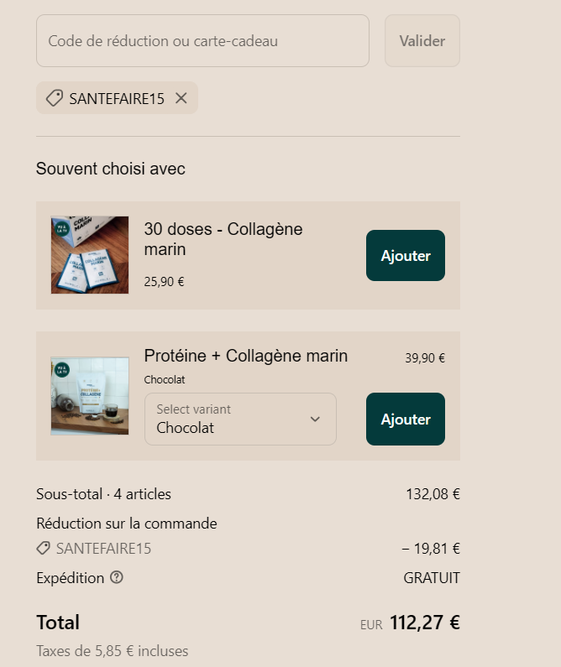Click the chevron arrow in the variant selector
Image resolution: width=561 pixels, height=667 pixels.
click(x=315, y=419)
